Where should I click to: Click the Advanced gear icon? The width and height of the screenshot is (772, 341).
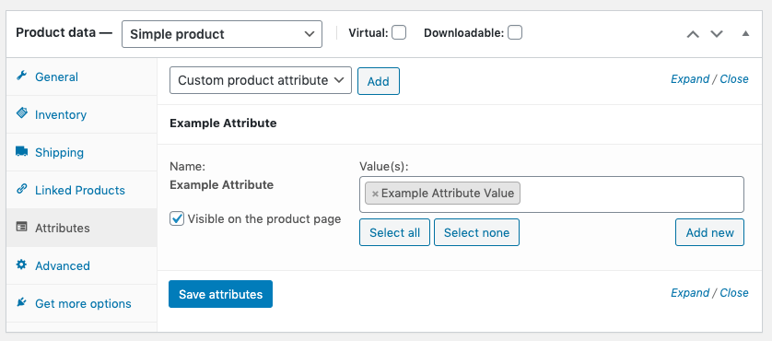click(x=21, y=265)
